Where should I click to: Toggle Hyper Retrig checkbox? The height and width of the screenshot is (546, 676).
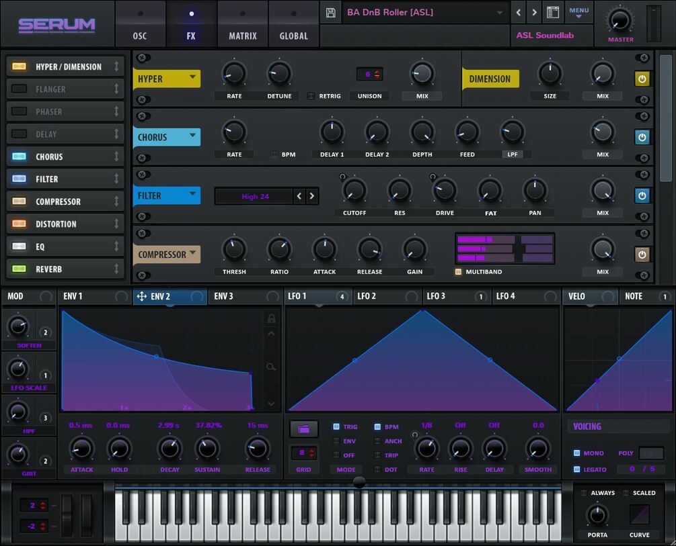pos(311,96)
